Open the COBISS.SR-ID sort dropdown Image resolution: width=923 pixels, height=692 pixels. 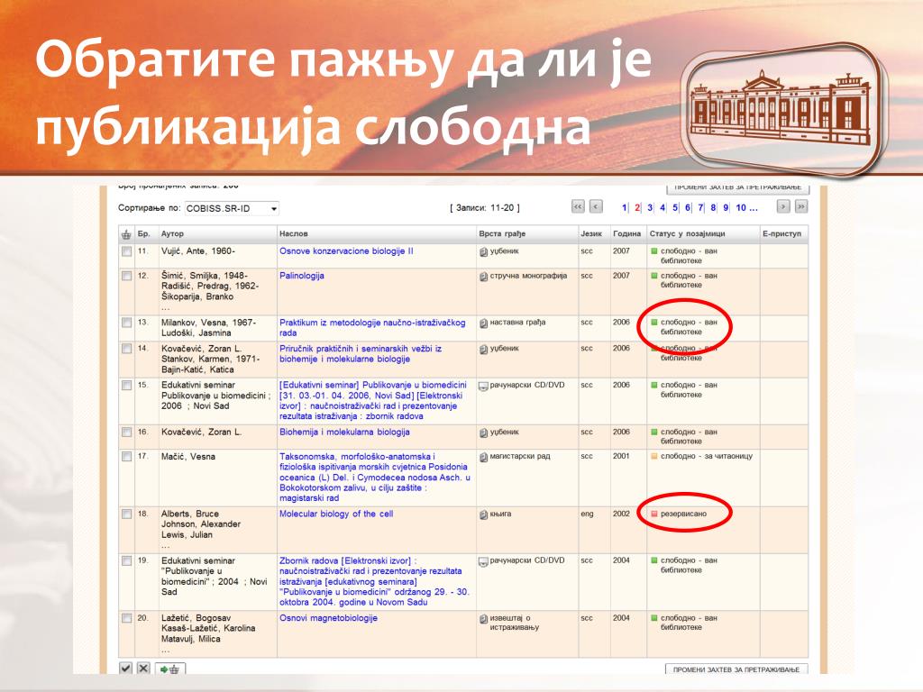[x=232, y=208]
